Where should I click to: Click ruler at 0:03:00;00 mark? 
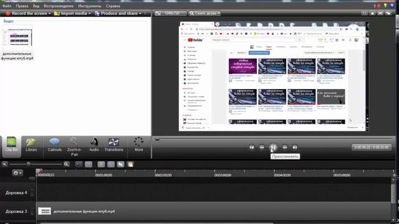[x=223, y=175]
